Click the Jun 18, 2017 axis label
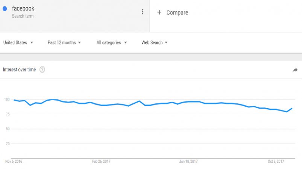 pyautogui.click(x=188, y=161)
